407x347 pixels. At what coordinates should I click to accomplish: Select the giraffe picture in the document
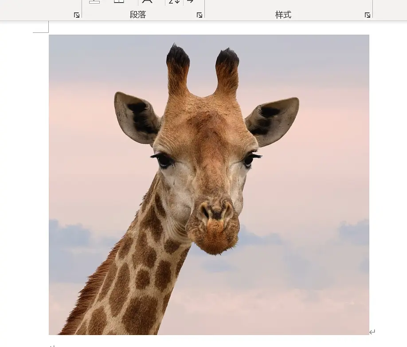click(x=209, y=185)
